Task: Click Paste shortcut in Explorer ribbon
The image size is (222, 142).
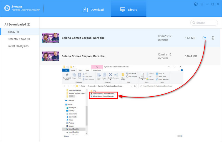Action: click(88, 79)
